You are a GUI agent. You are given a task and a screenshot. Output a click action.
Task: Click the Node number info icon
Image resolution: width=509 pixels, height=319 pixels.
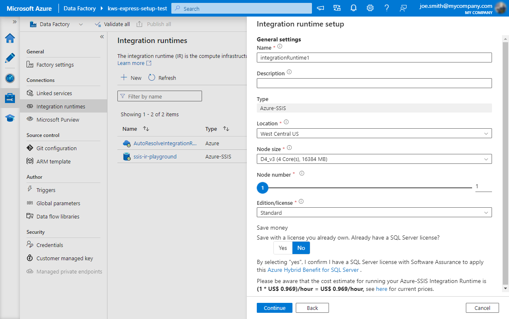[302, 173]
